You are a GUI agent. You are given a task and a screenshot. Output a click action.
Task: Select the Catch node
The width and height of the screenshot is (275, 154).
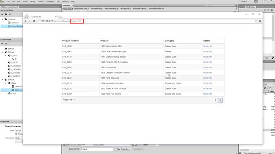click(x=12, y=93)
